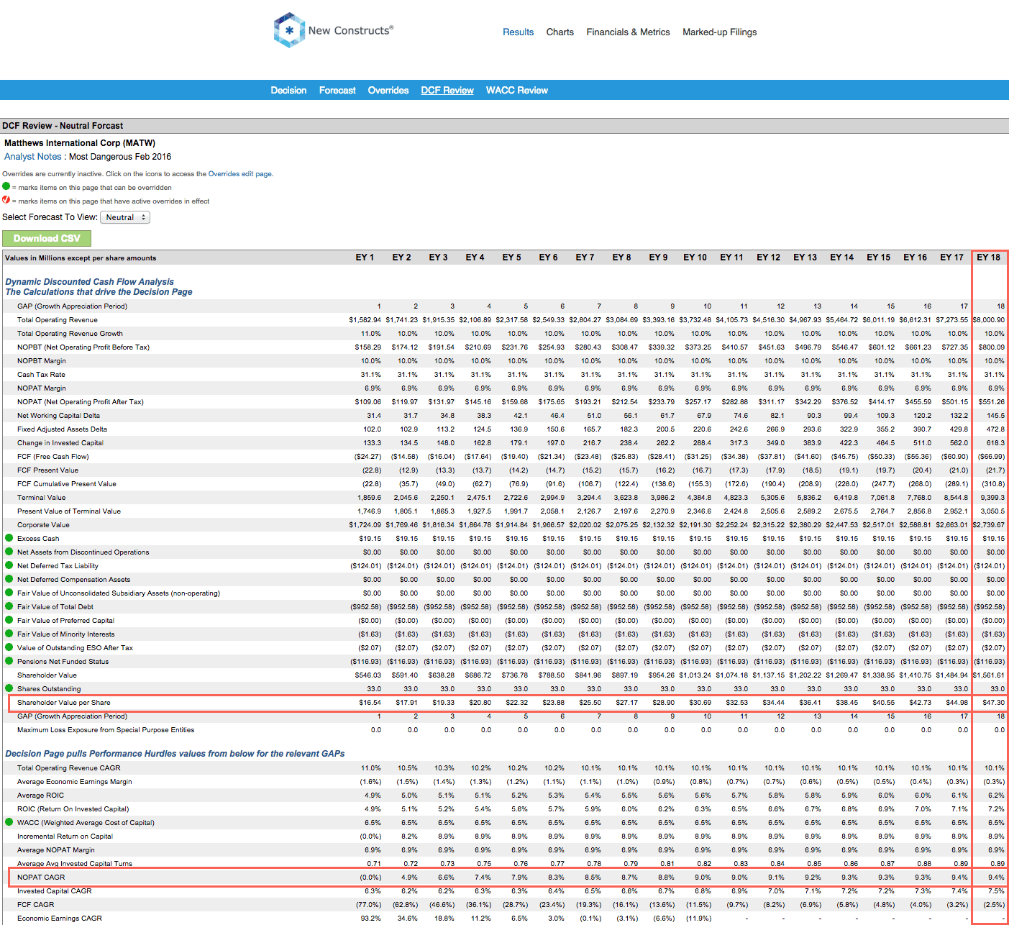This screenshot has height=925, width=1009.
Task: Click override icon for Net Assets from Discontinued Operations
Action: [x=9, y=552]
